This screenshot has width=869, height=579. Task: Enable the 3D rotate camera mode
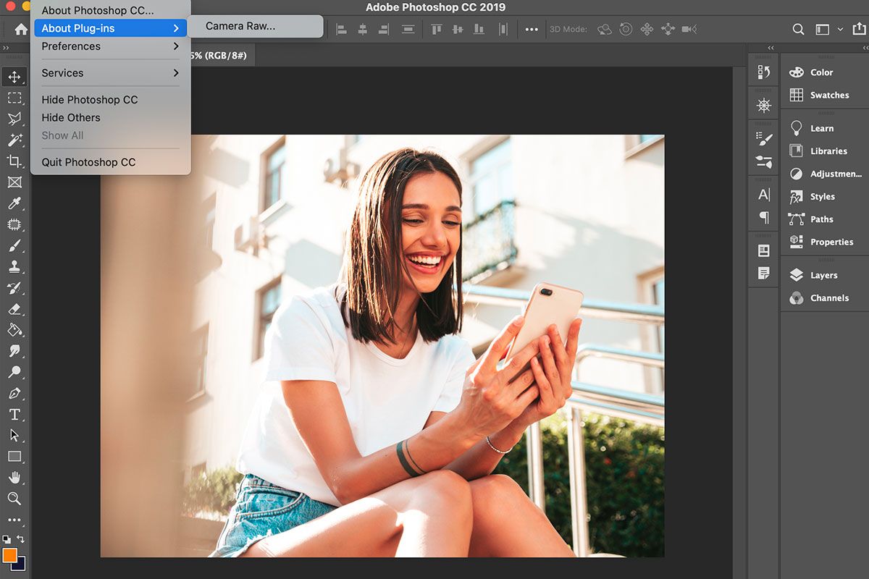click(605, 29)
